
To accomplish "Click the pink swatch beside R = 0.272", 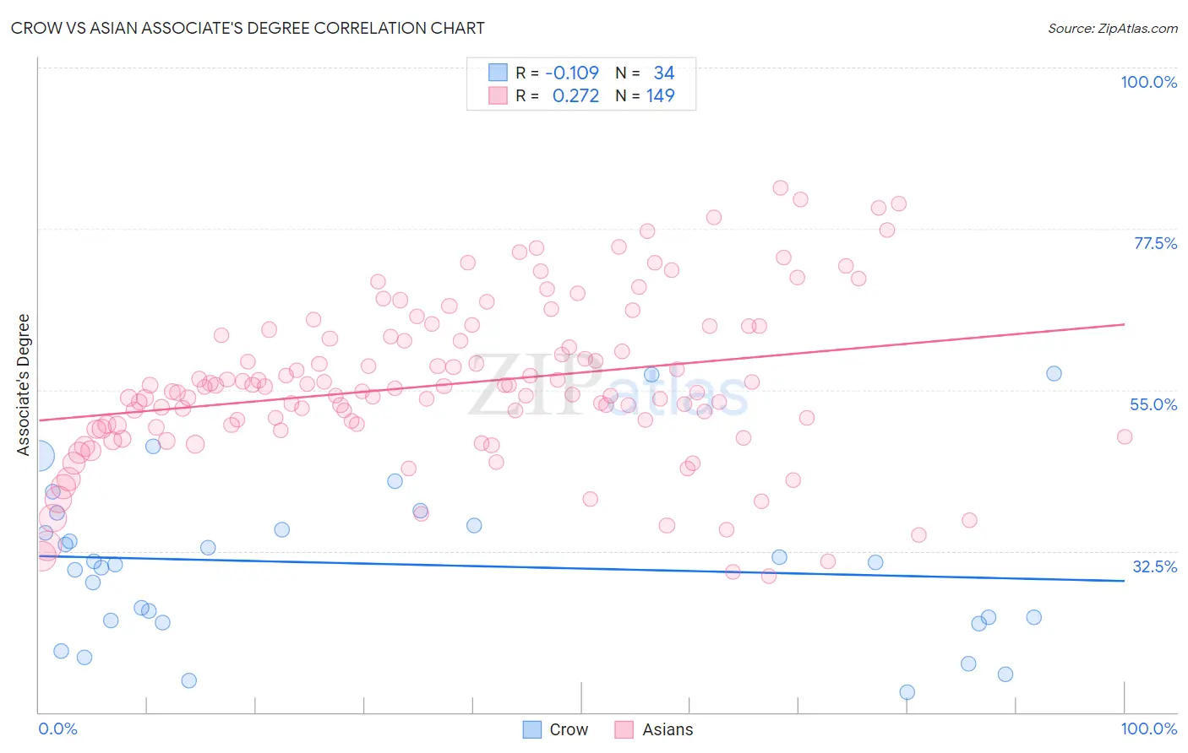I will tap(498, 95).
